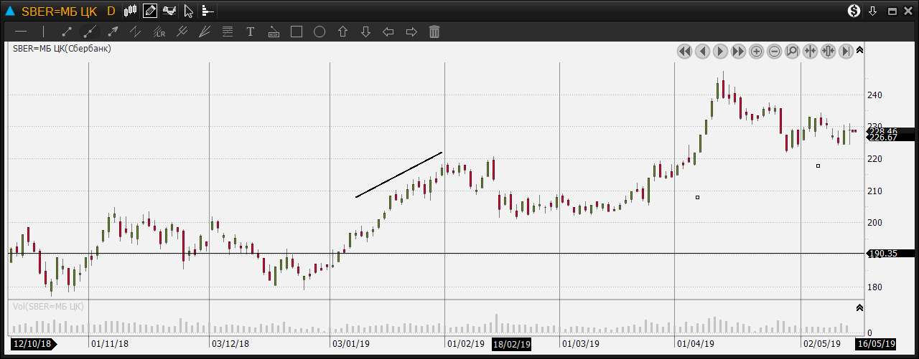This screenshot has width=919, height=359.
Task: Zoom in with the plus magnifier button
Action: point(757,51)
